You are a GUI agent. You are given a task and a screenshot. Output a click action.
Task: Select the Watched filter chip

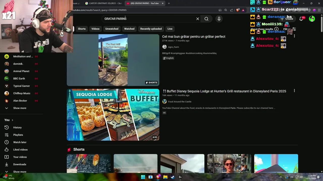pos(129,29)
